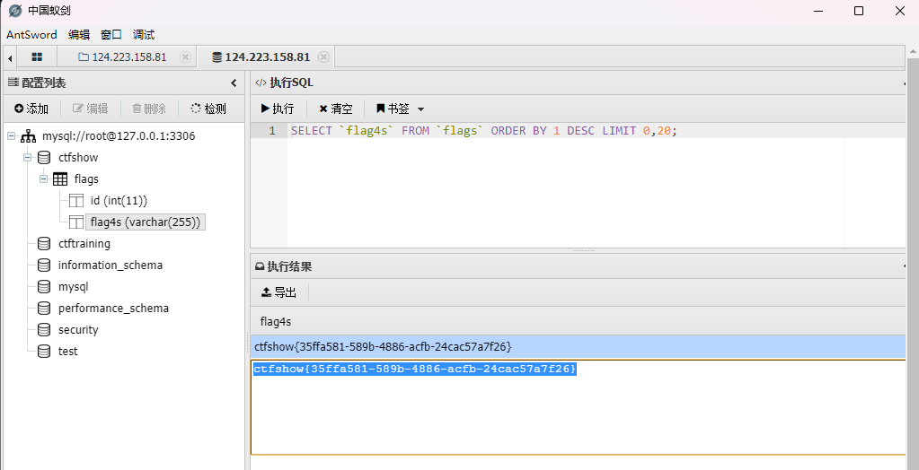Export results with the 导出 button
Viewport: 919px width, 470px height.
(278, 292)
